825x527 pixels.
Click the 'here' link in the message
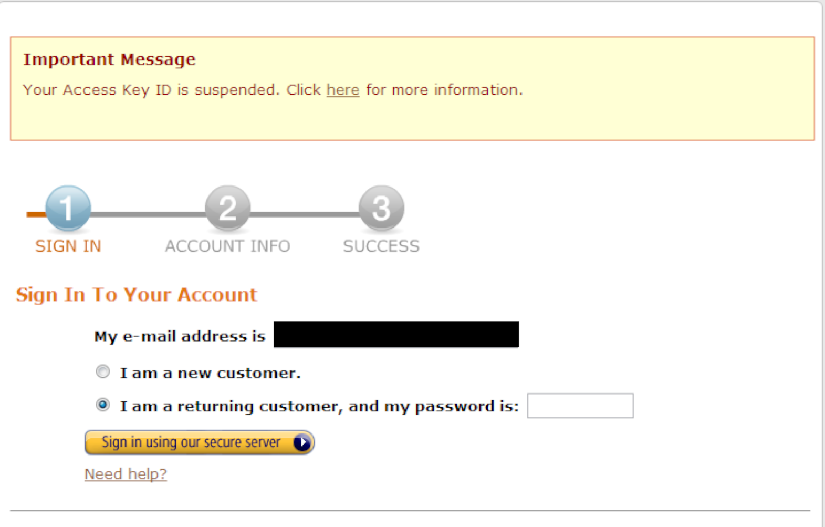point(343,90)
